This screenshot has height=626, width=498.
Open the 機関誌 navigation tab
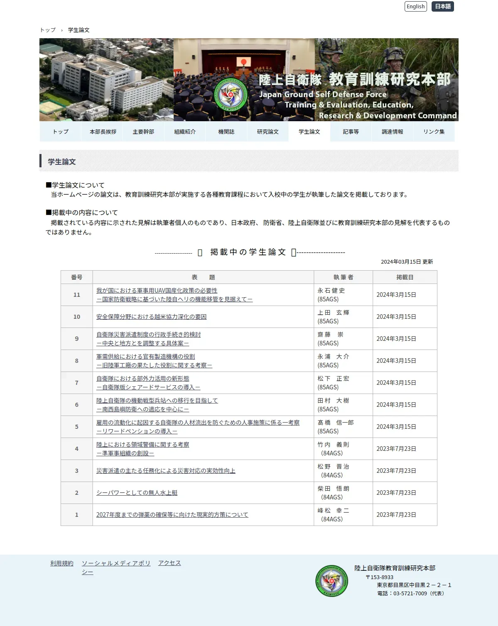pyautogui.click(x=226, y=132)
